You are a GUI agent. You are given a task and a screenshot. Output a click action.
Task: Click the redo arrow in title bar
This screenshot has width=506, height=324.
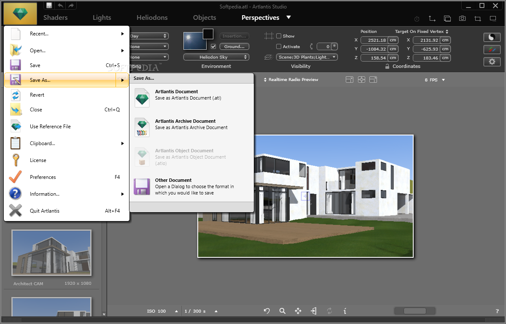71,5
